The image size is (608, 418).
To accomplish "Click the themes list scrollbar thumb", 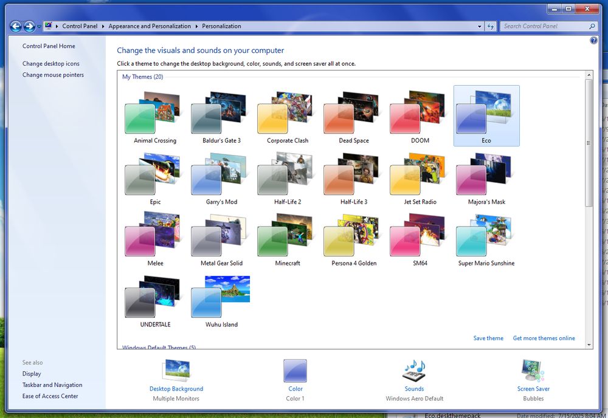I will click(x=589, y=143).
